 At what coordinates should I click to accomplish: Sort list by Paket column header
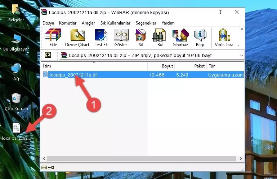tap(191, 66)
